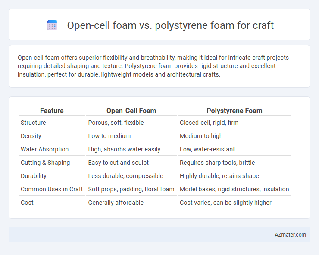The image size is (319, 255).
Task: Select the 'Water Absorption' row label
Action: coord(44,149)
